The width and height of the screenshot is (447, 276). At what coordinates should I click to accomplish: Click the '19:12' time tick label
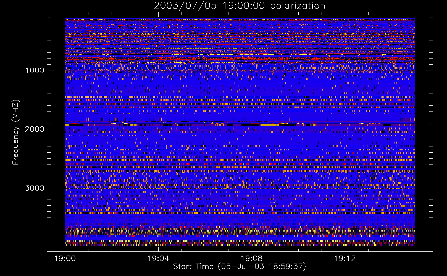click(345, 259)
